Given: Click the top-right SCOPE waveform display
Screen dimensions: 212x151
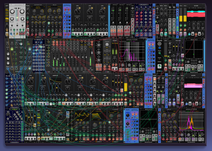Looking at the screenshot, I should [196, 14].
